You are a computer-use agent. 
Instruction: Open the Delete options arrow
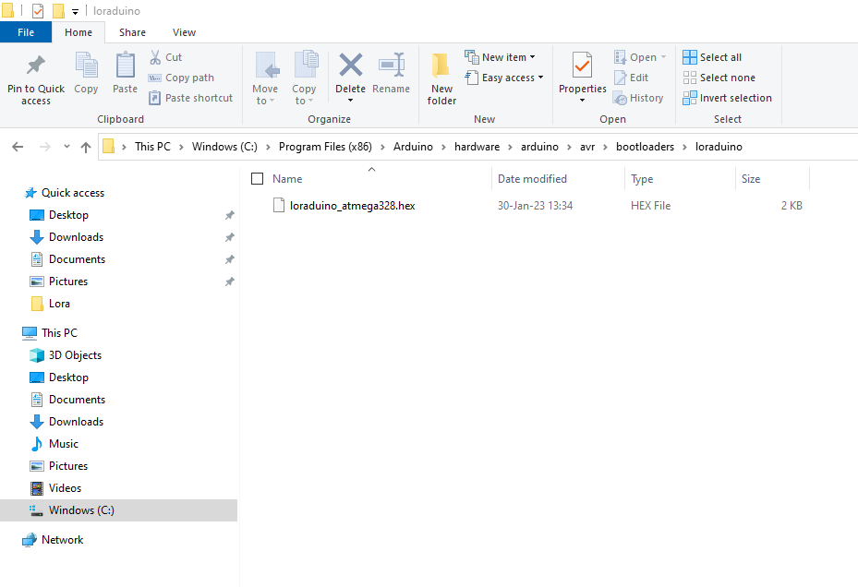(x=350, y=101)
